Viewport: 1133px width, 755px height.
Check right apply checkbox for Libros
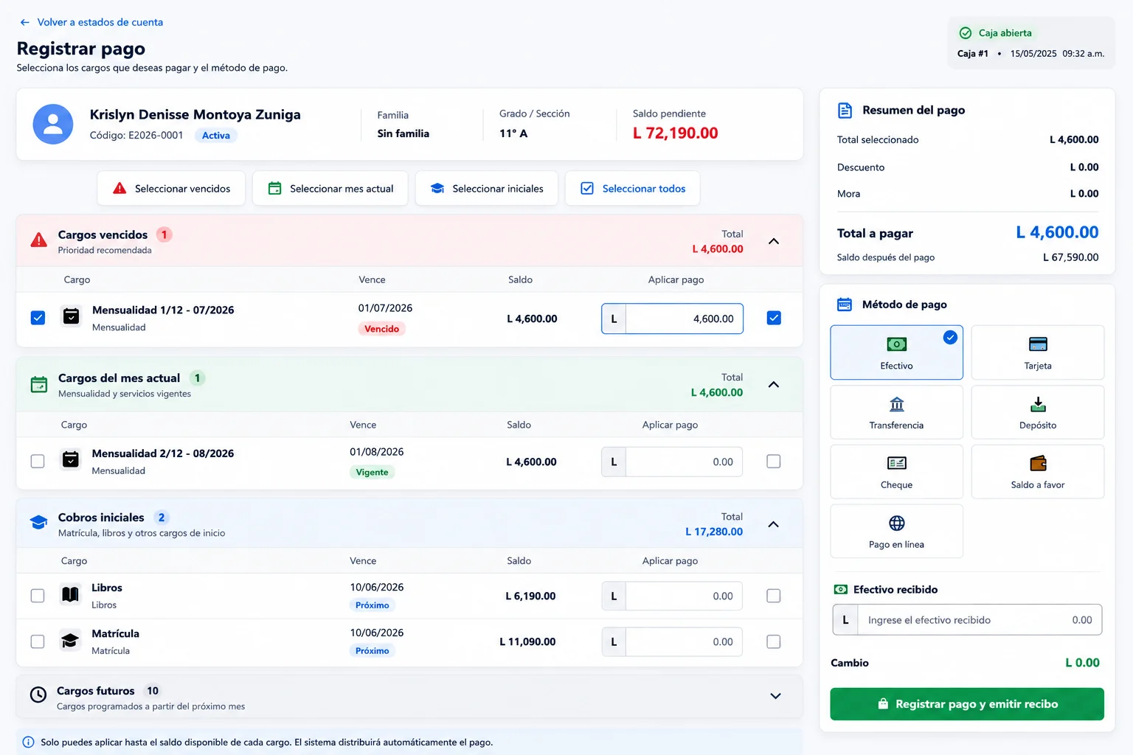pos(774,595)
